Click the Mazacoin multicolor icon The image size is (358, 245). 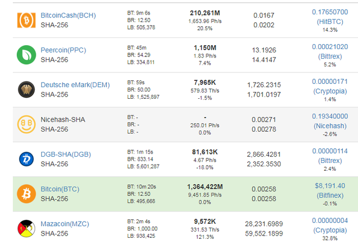26,228
